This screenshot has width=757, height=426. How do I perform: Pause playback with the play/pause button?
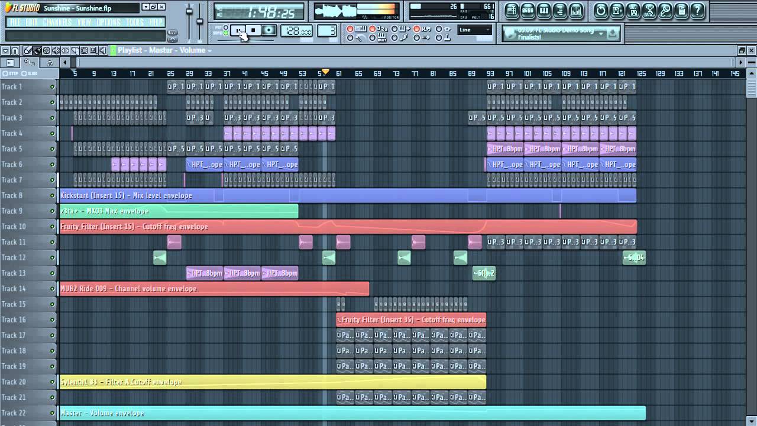238,30
